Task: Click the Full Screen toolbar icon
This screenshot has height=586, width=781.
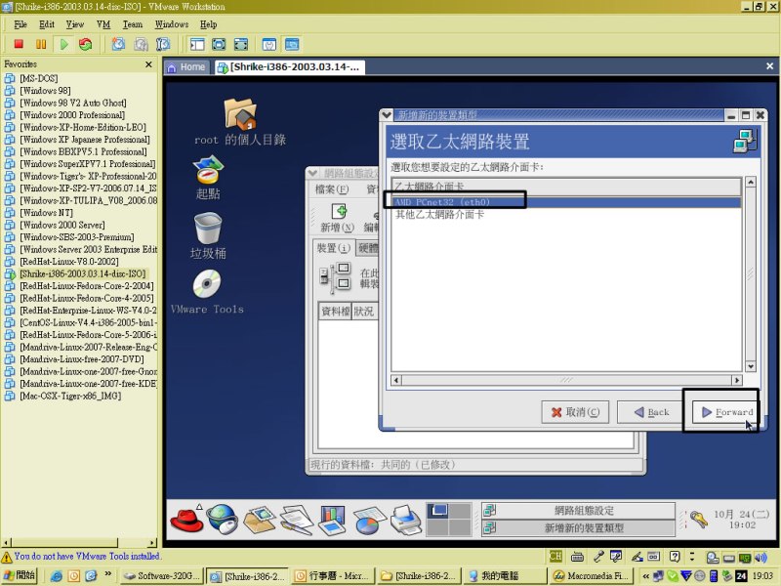Action: pos(219,44)
